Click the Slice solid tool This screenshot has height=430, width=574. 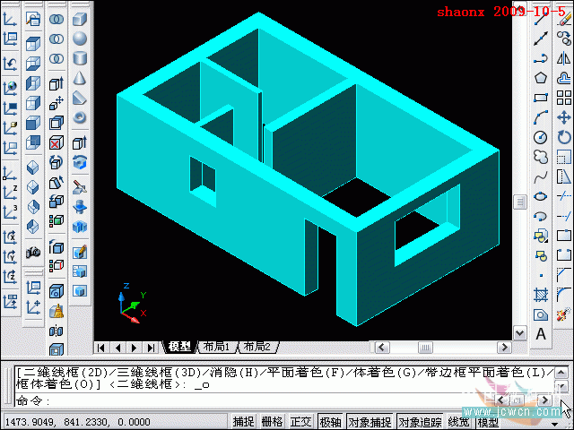80,187
